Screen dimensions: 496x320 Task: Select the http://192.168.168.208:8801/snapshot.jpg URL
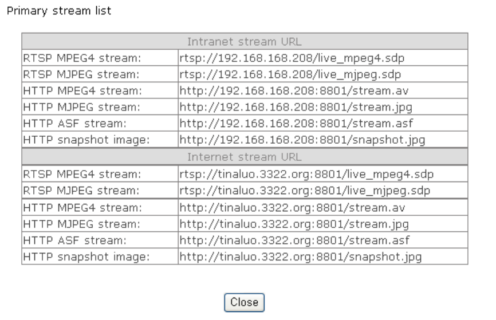tap(302, 139)
